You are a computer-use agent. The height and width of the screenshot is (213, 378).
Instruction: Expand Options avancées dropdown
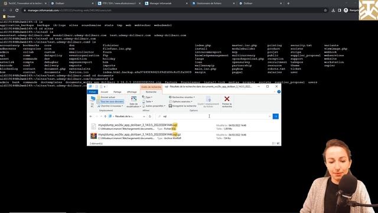pos(181,101)
